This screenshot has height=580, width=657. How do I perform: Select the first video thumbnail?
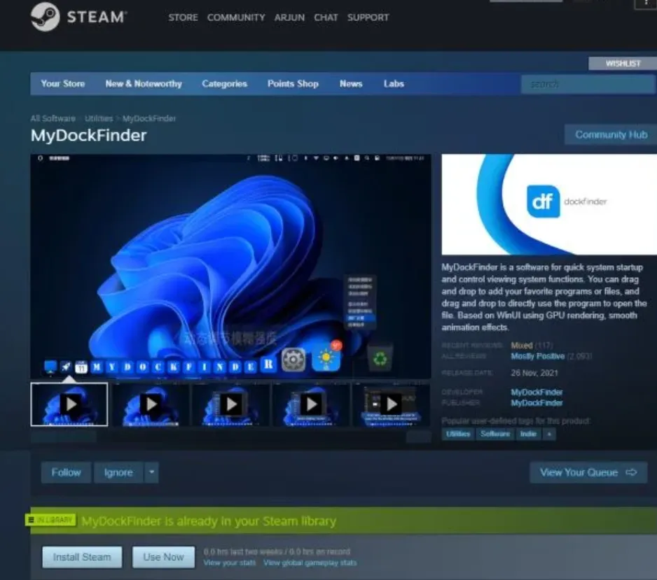[69, 404]
